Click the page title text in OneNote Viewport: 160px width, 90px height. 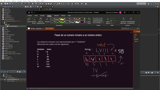pyautogui.click(x=78, y=35)
